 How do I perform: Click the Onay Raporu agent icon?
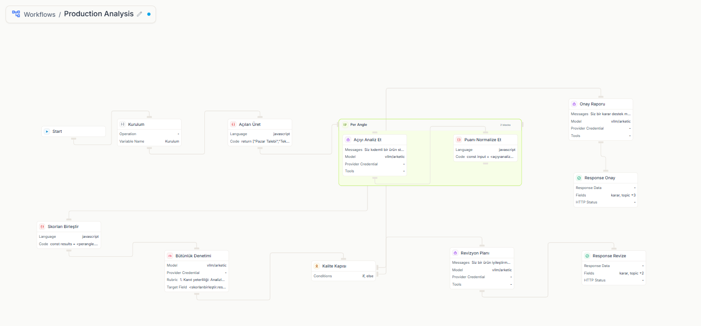[x=574, y=104]
